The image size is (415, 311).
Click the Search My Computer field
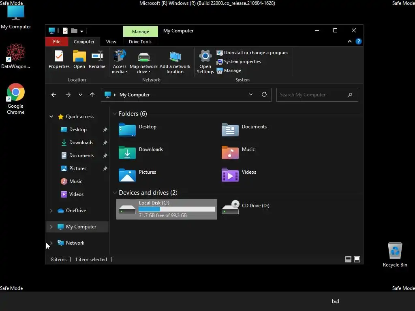[317, 95]
